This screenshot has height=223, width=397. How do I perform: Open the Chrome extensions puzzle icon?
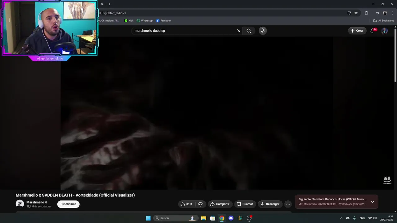[x=366, y=13]
